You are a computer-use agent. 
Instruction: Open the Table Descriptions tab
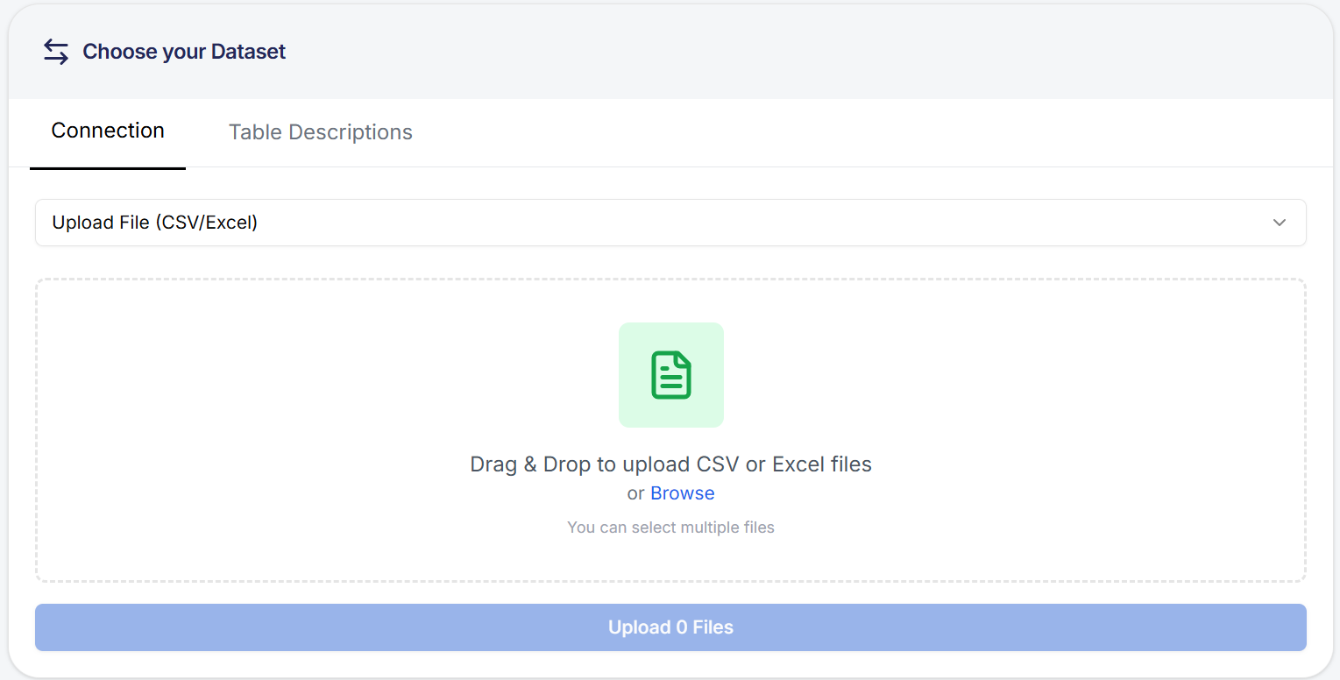(321, 132)
